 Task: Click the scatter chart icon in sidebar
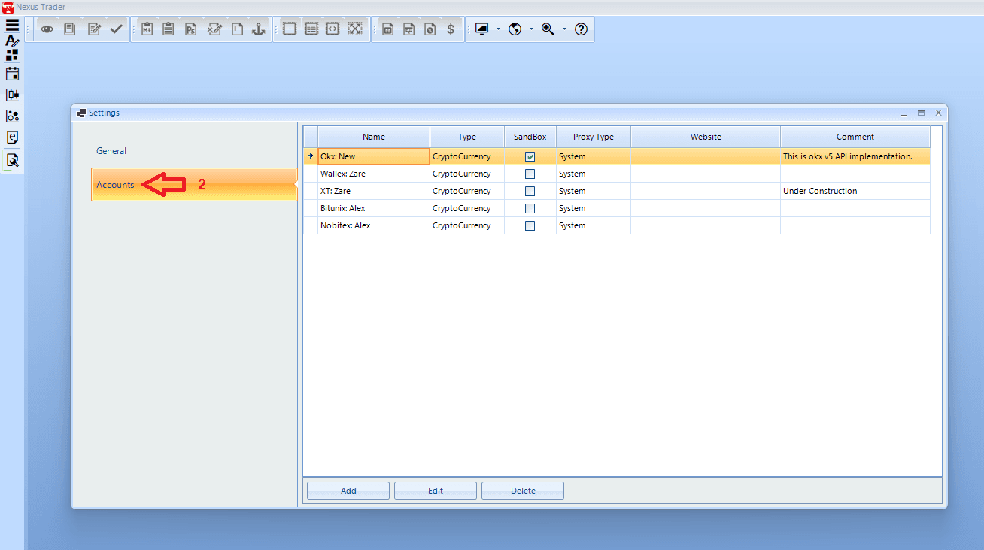(12, 116)
